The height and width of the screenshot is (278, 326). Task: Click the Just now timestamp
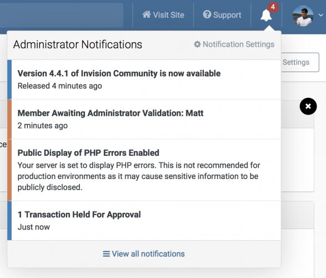coord(34,227)
